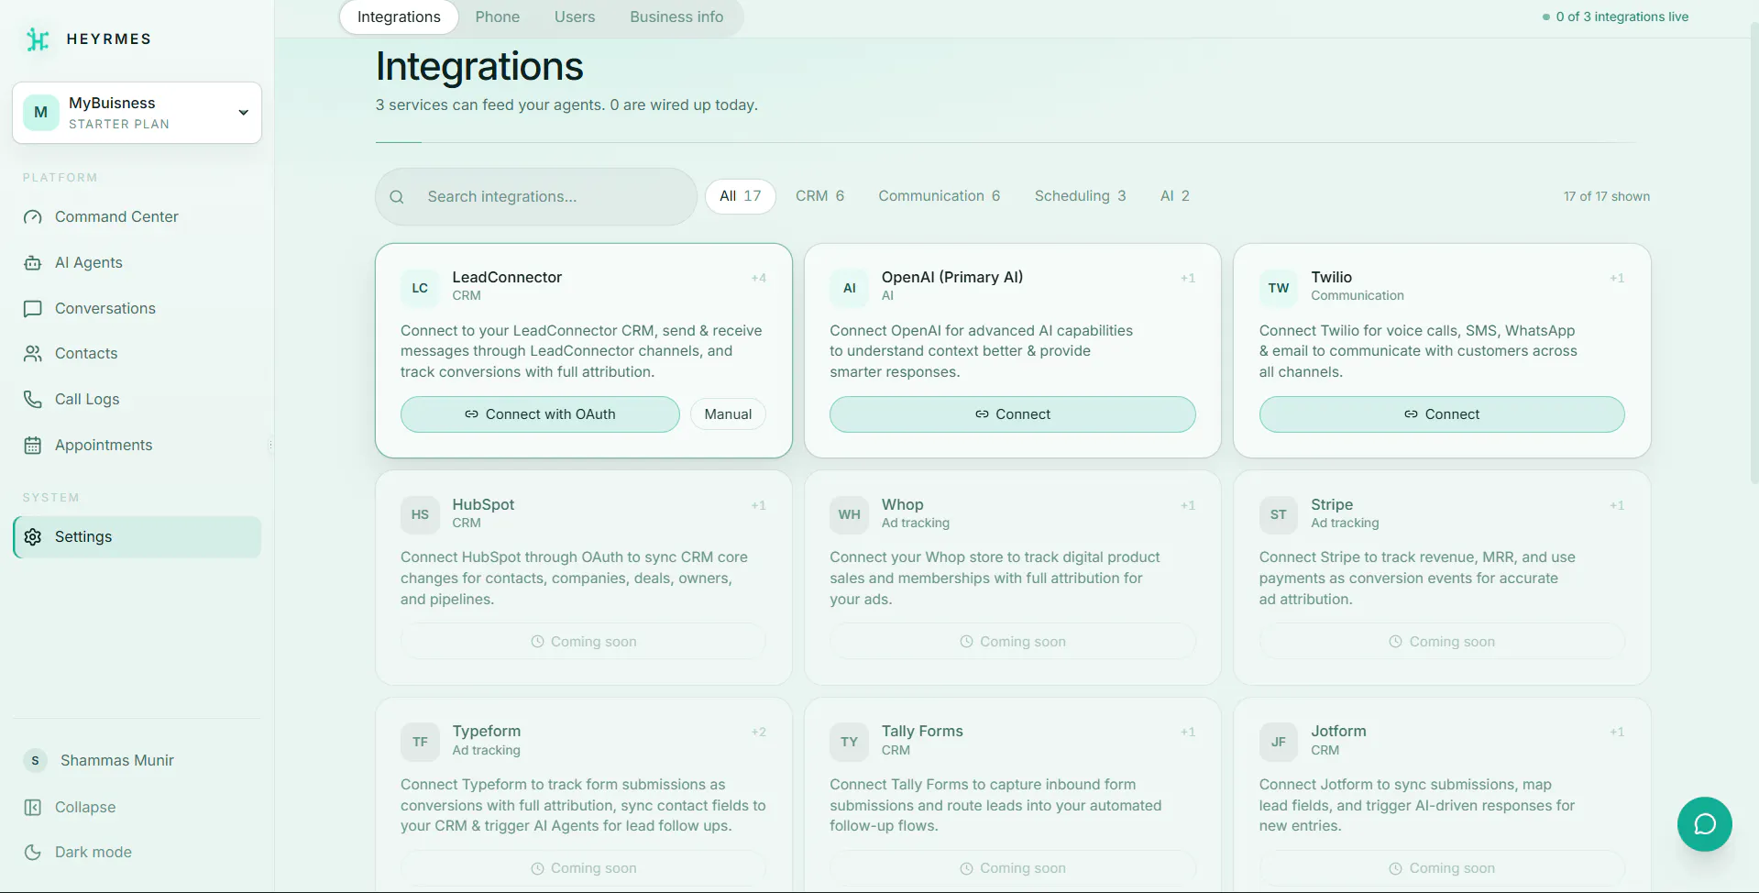Expand the +1 tag on HubSpot card
This screenshot has height=893, width=1759.
(759, 506)
